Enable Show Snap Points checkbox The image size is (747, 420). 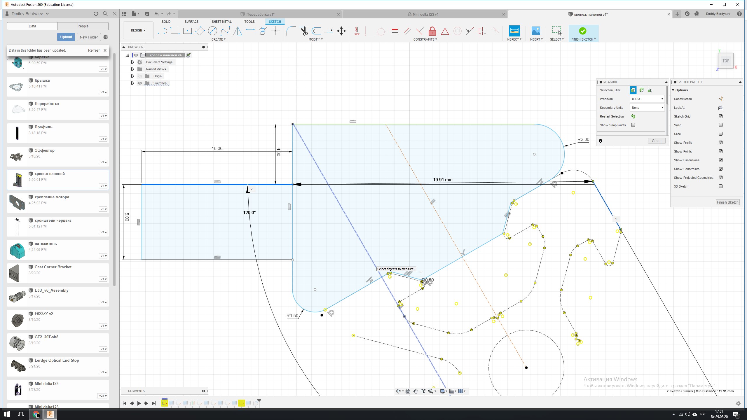tap(633, 125)
